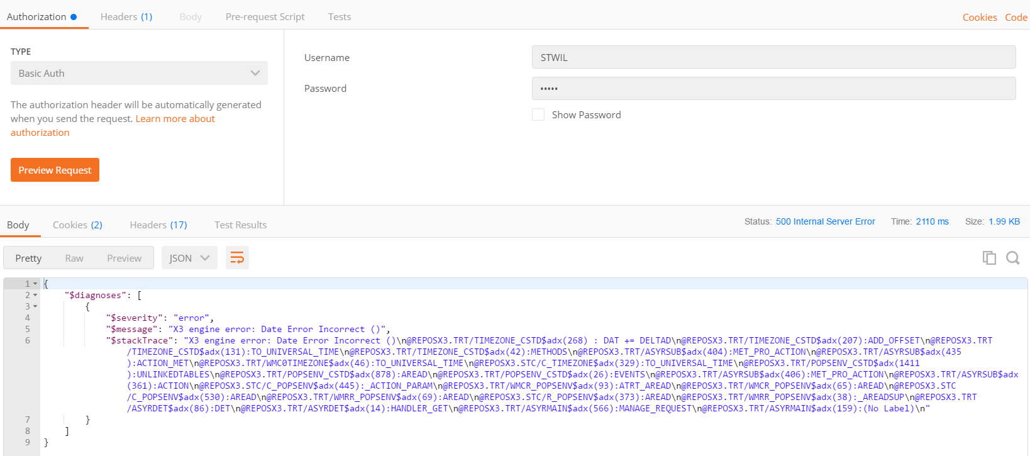Open the Cookies link
Viewport: 1030px width, 456px height.
980,18
